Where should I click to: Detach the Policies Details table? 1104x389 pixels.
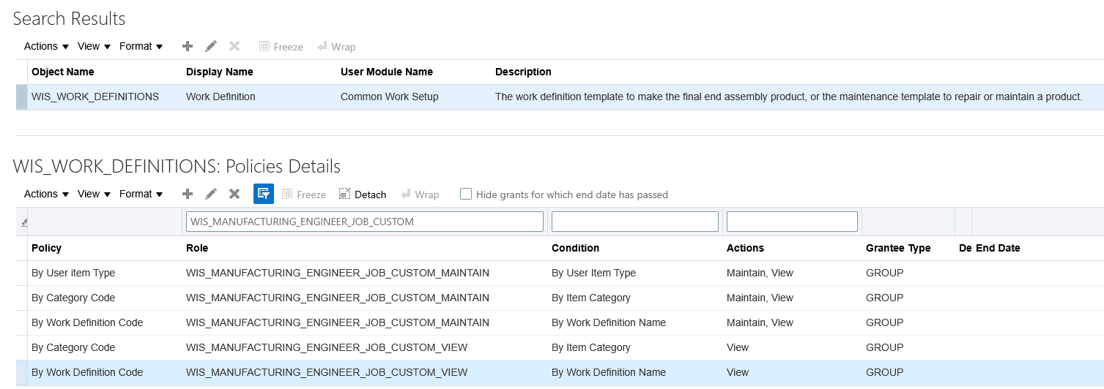[x=363, y=194]
